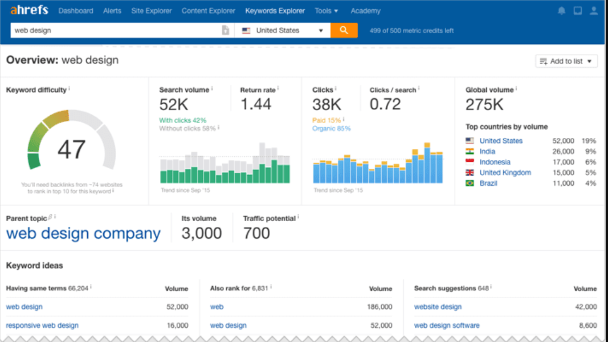
Task: Click the orange search magnifier button
Action: (344, 30)
